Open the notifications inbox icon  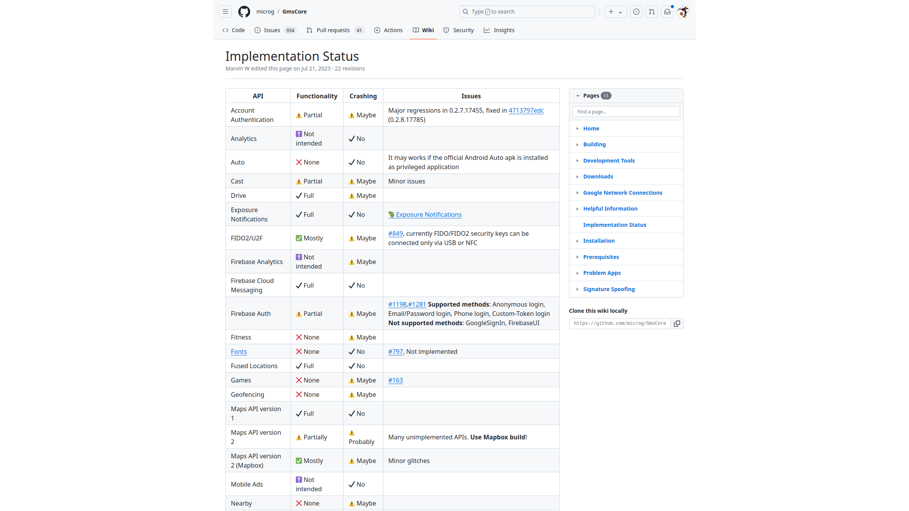pos(667,12)
